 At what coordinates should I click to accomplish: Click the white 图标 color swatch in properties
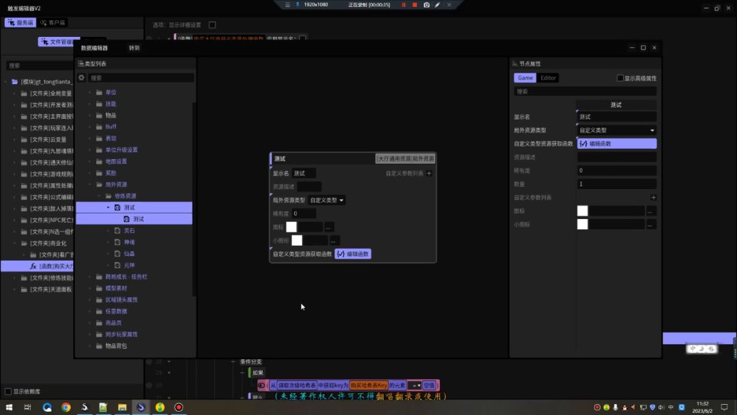click(582, 211)
